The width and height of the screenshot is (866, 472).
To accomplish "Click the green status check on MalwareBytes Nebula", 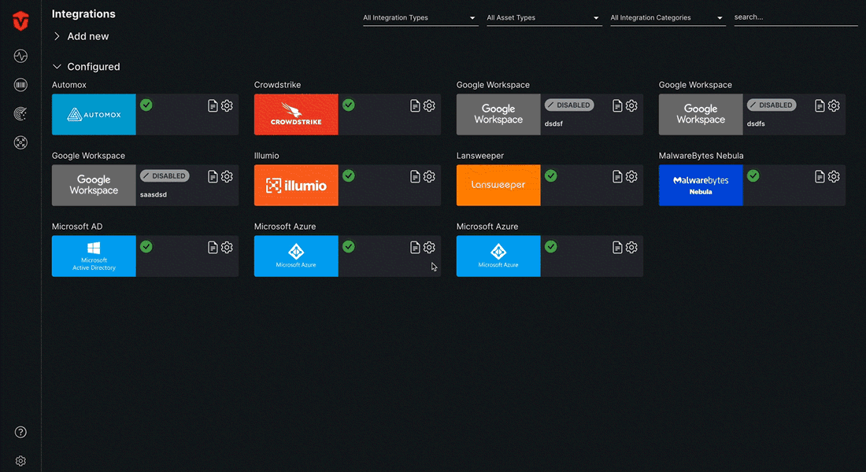I will coord(753,175).
